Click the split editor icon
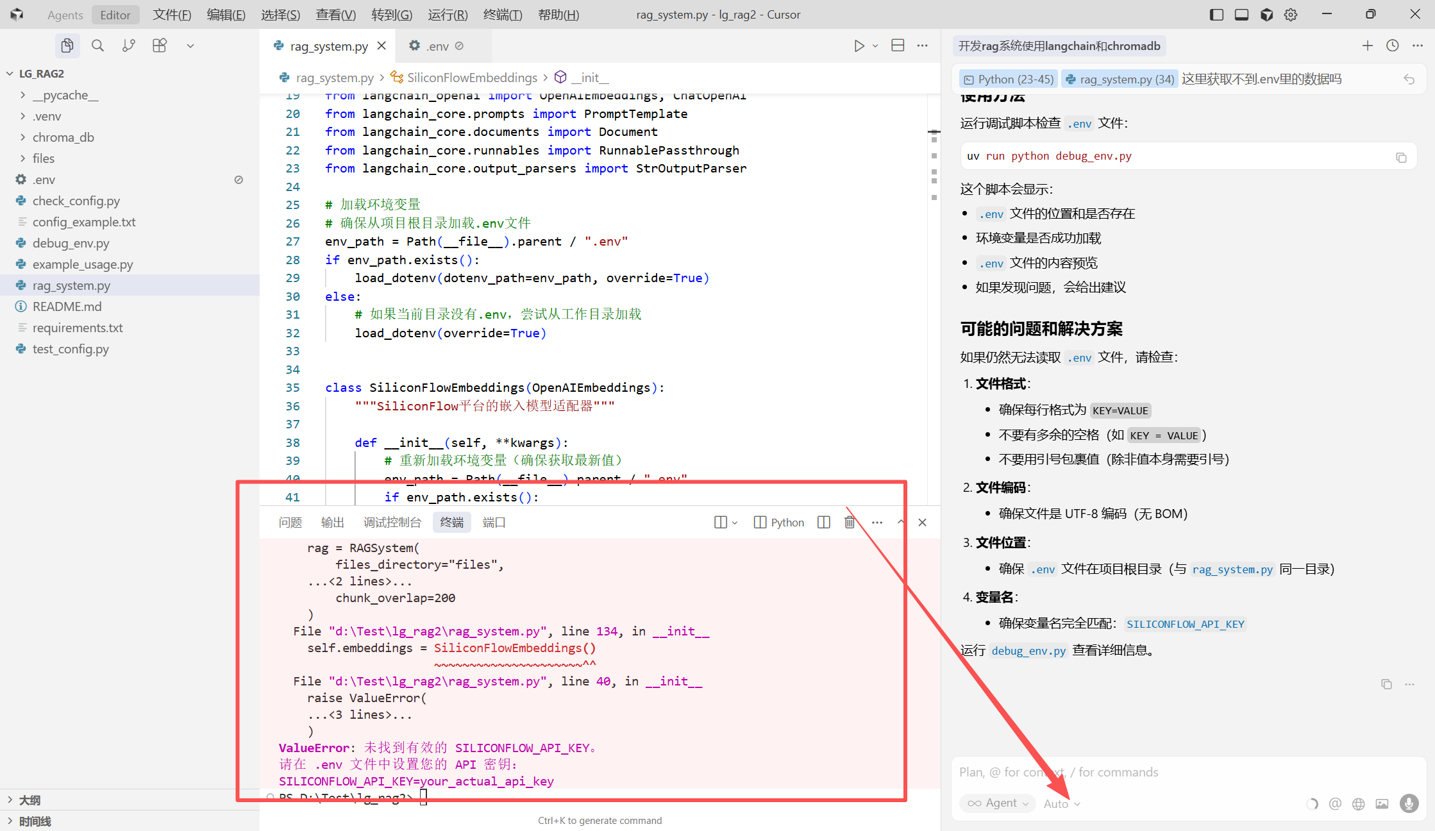Image resolution: width=1435 pixels, height=831 pixels. (x=898, y=46)
